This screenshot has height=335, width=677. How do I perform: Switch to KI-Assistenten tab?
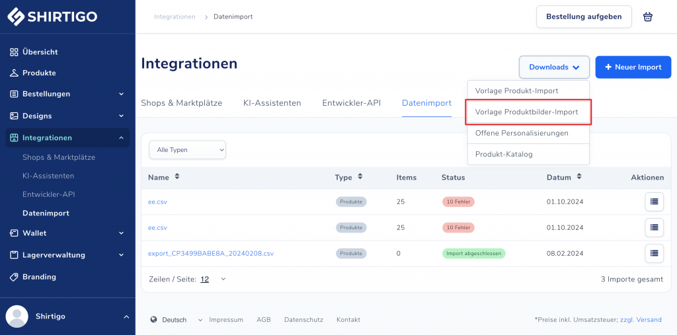tap(272, 103)
